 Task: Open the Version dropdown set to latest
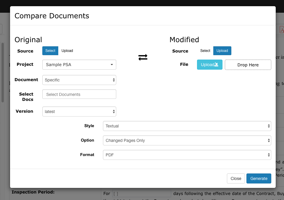click(x=79, y=112)
